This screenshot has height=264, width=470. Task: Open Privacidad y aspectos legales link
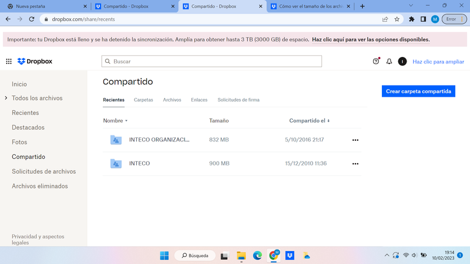pyautogui.click(x=38, y=239)
